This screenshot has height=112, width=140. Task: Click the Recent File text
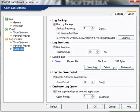point(73,61)
